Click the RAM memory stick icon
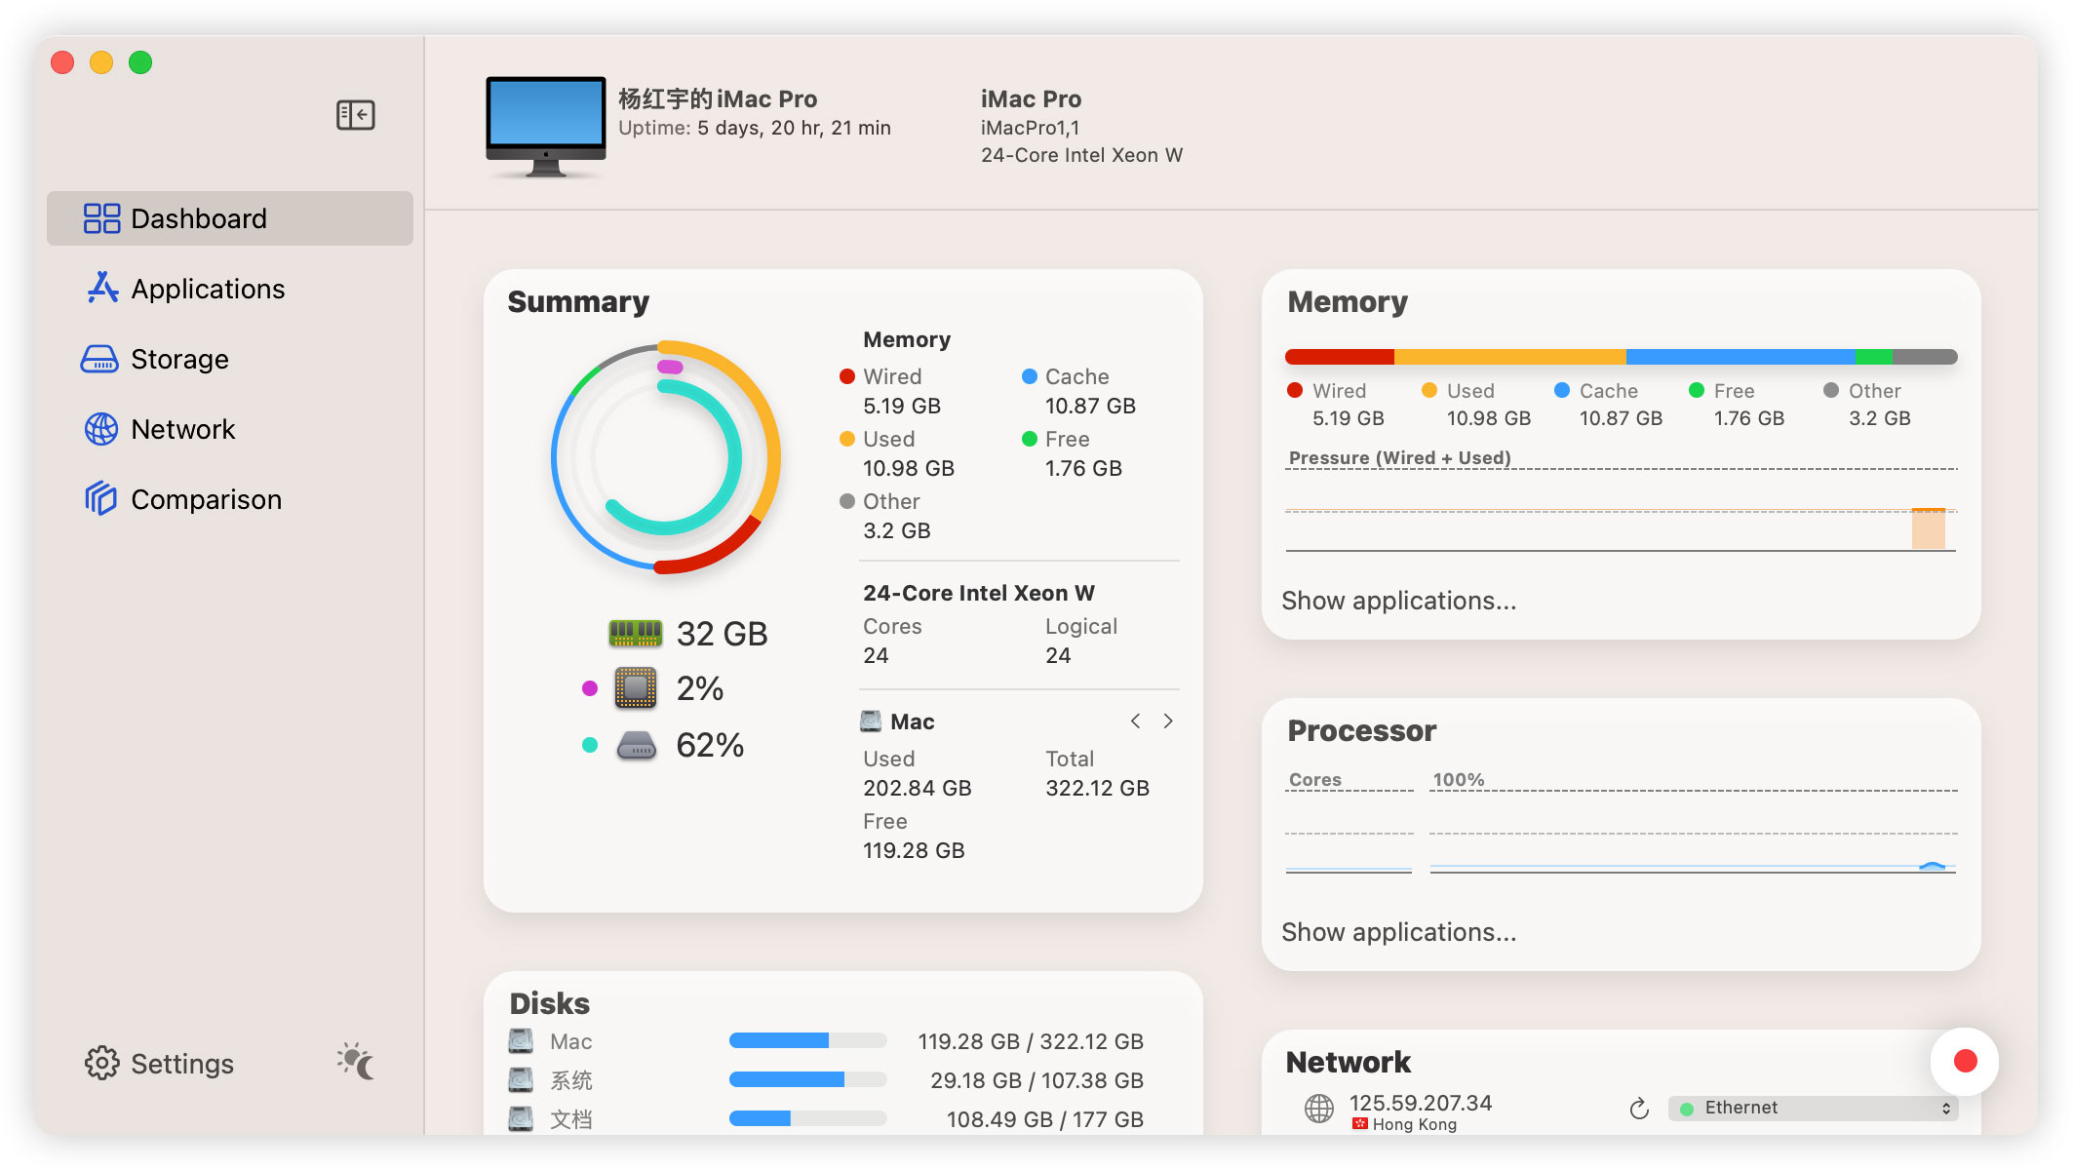The image size is (2073, 1170). click(636, 634)
